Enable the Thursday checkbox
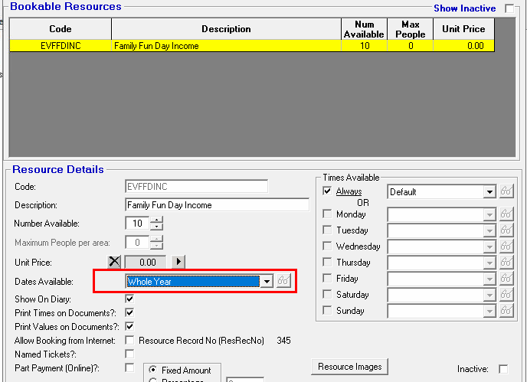Viewport: 527px width, 382px height. pyautogui.click(x=327, y=262)
